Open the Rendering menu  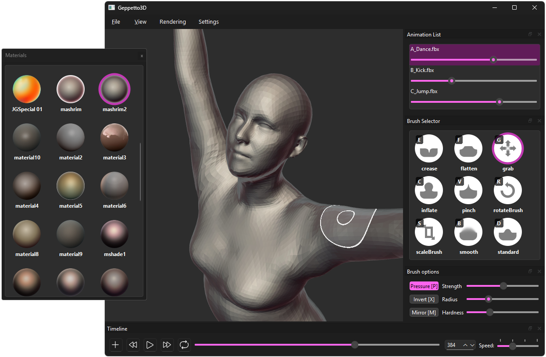(x=173, y=22)
